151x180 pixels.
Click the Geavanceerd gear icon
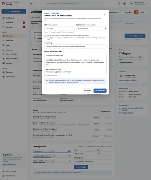click(3, 176)
